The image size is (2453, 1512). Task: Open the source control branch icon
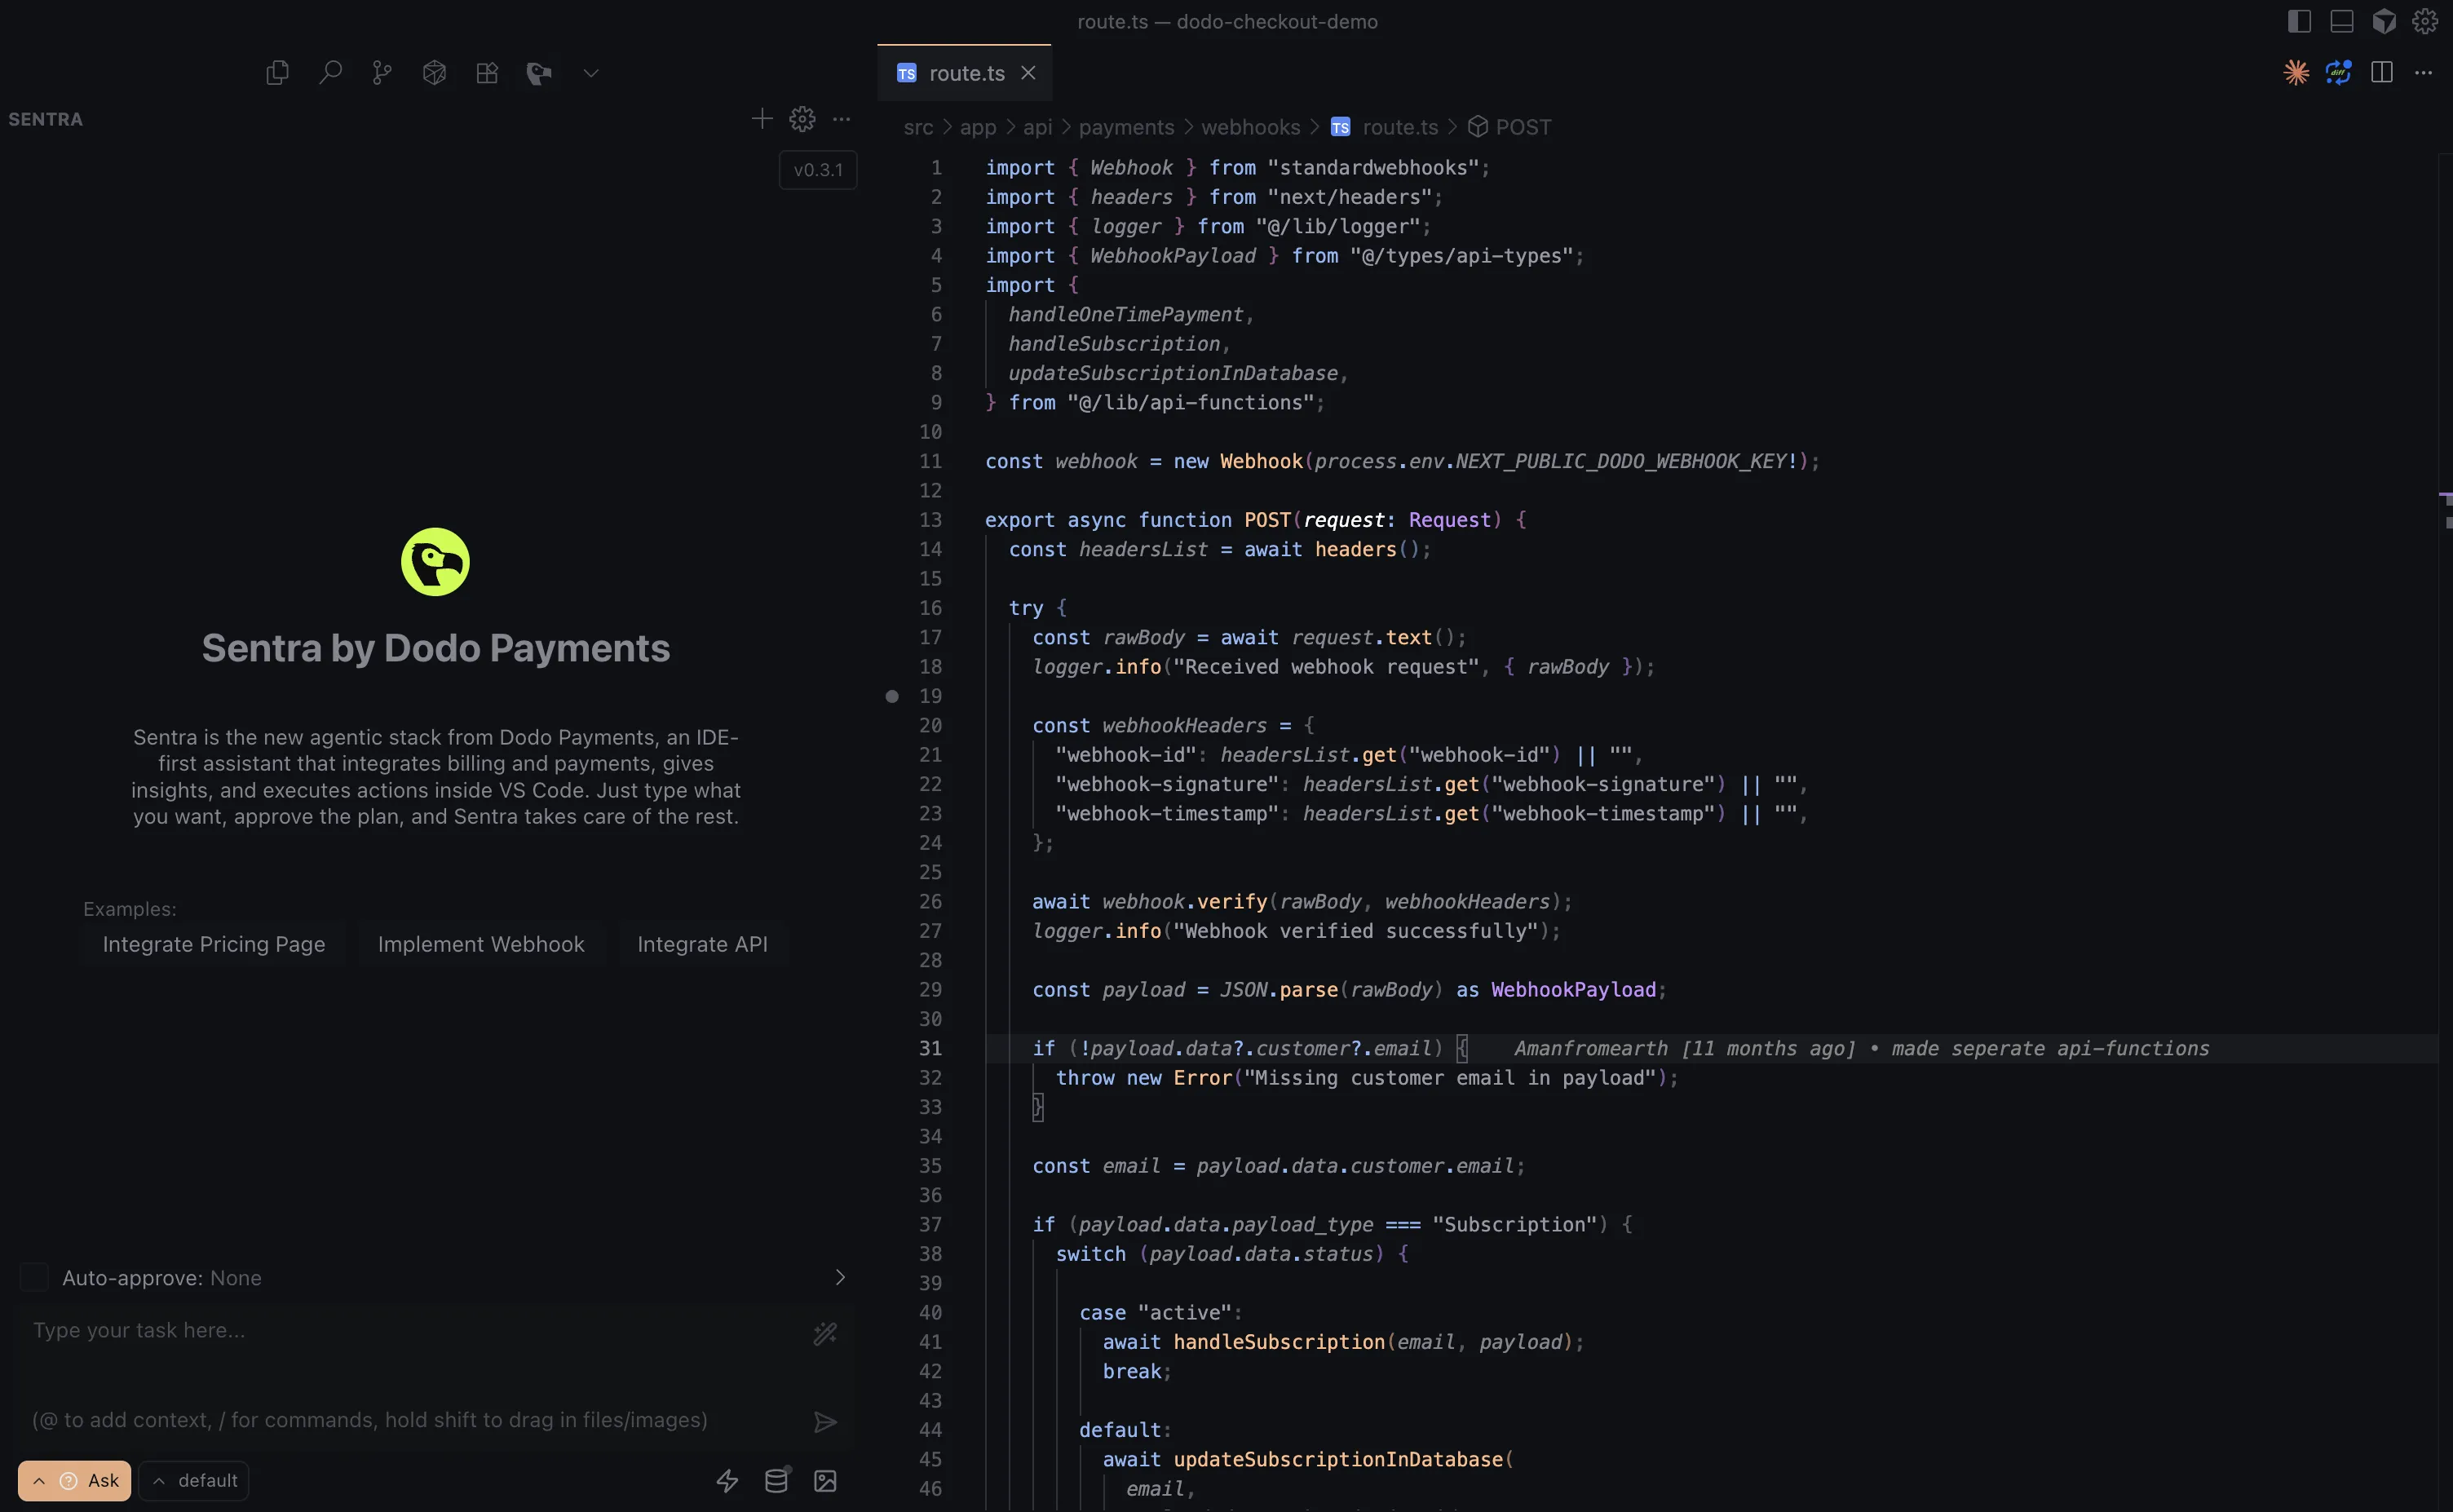382,72
